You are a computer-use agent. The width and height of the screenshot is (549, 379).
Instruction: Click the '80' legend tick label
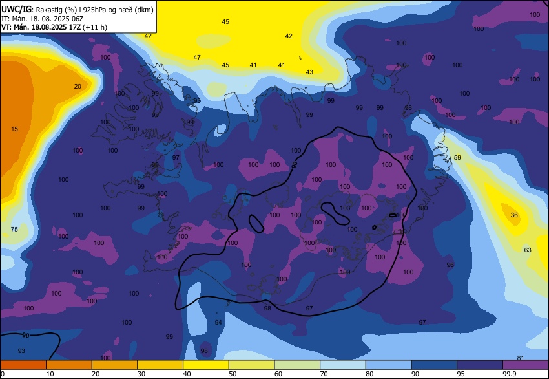[x=369, y=374]
